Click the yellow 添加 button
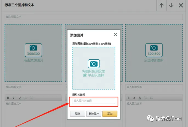The width and height of the screenshot is (188, 127). 110,114
